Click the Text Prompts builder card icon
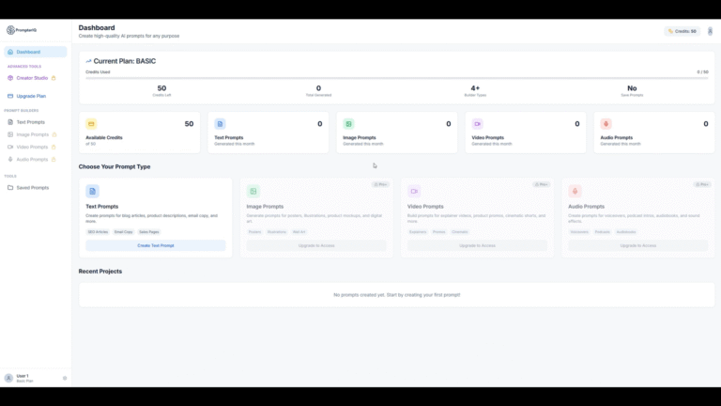This screenshot has width=721, height=406. point(92,191)
